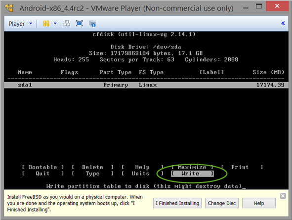
Task: Select the sda1 partition row
Action: (146, 85)
